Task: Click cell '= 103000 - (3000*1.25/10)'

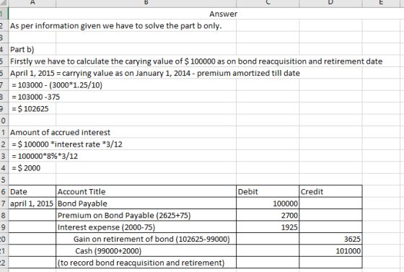Action: (57, 85)
